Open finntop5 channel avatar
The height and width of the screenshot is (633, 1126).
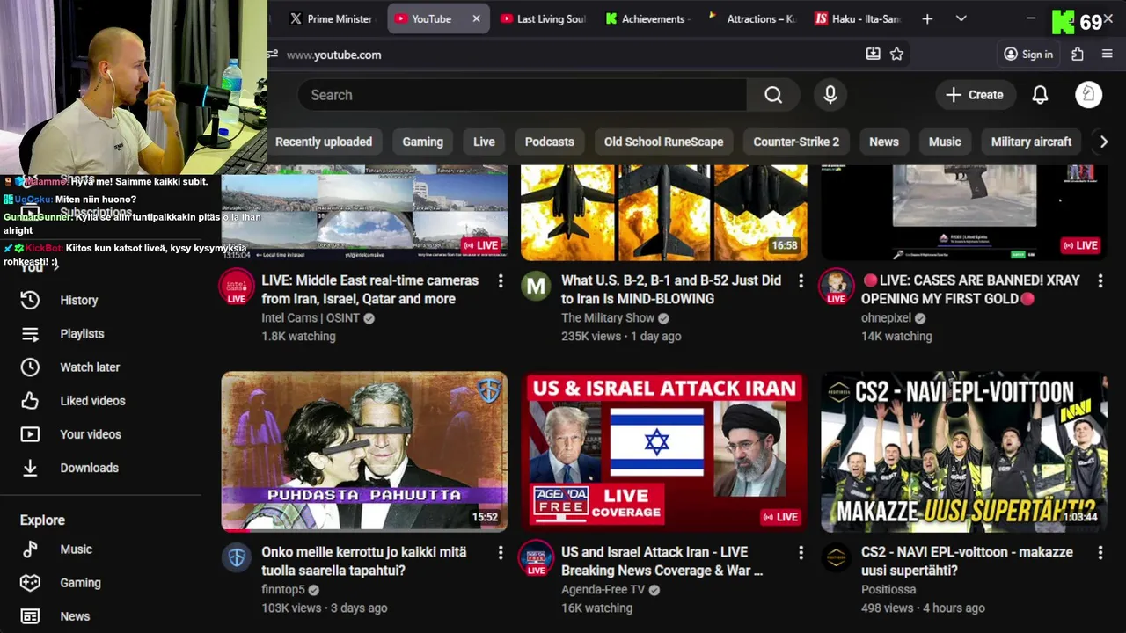[237, 557]
